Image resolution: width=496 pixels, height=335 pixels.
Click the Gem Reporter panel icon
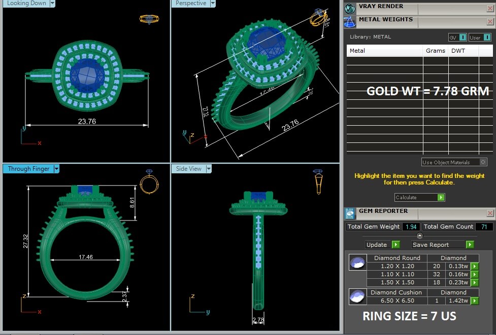(x=350, y=213)
